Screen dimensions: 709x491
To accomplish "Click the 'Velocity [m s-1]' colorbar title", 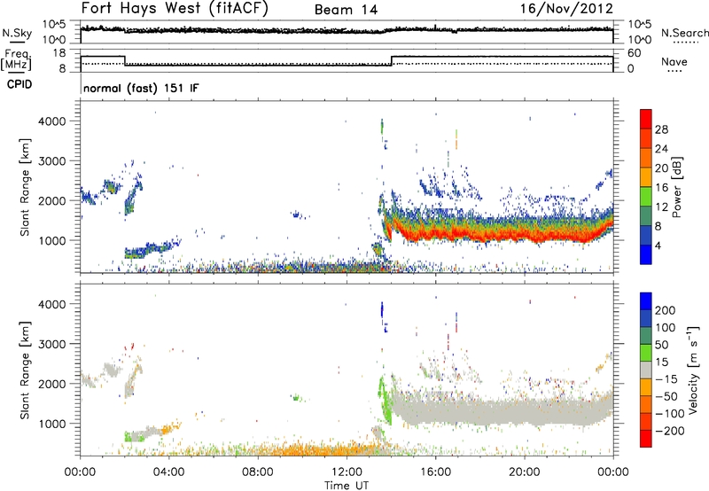I will tap(693, 370).
